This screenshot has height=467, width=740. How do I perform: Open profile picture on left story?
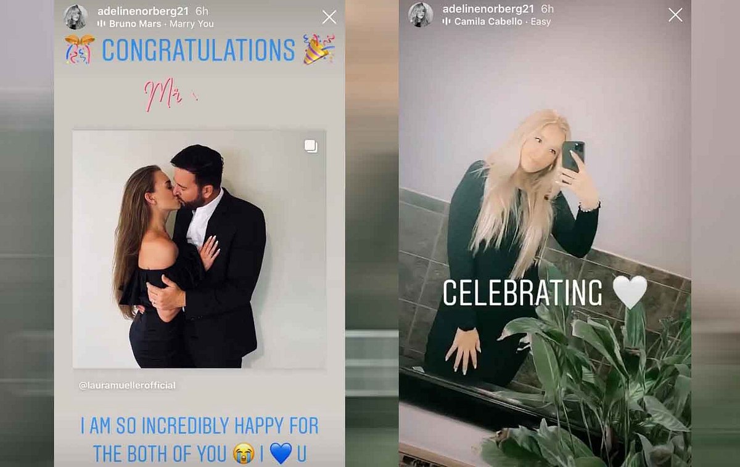tap(75, 17)
